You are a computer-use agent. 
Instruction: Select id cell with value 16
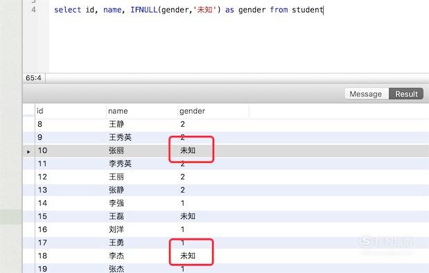(x=42, y=229)
